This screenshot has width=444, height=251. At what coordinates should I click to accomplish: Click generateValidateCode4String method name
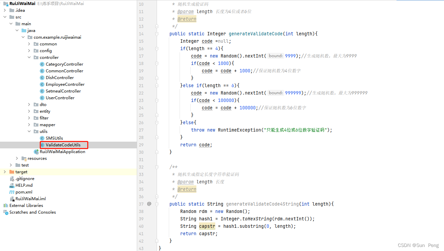[x=262, y=204]
